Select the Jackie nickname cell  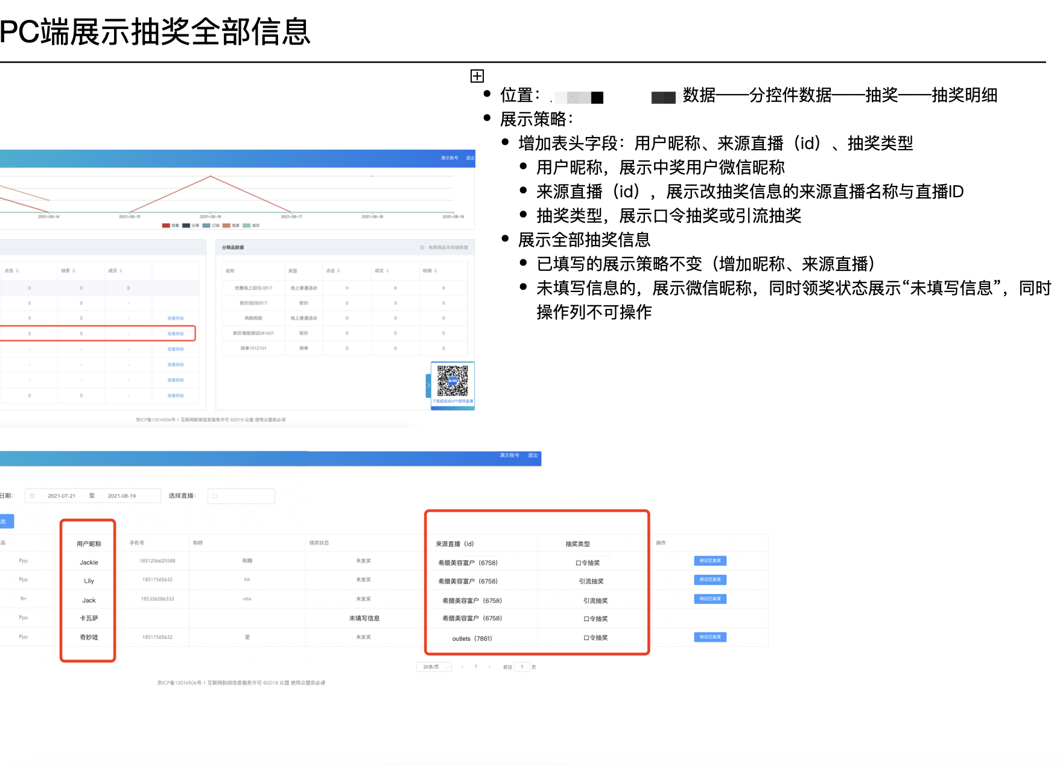(x=89, y=562)
